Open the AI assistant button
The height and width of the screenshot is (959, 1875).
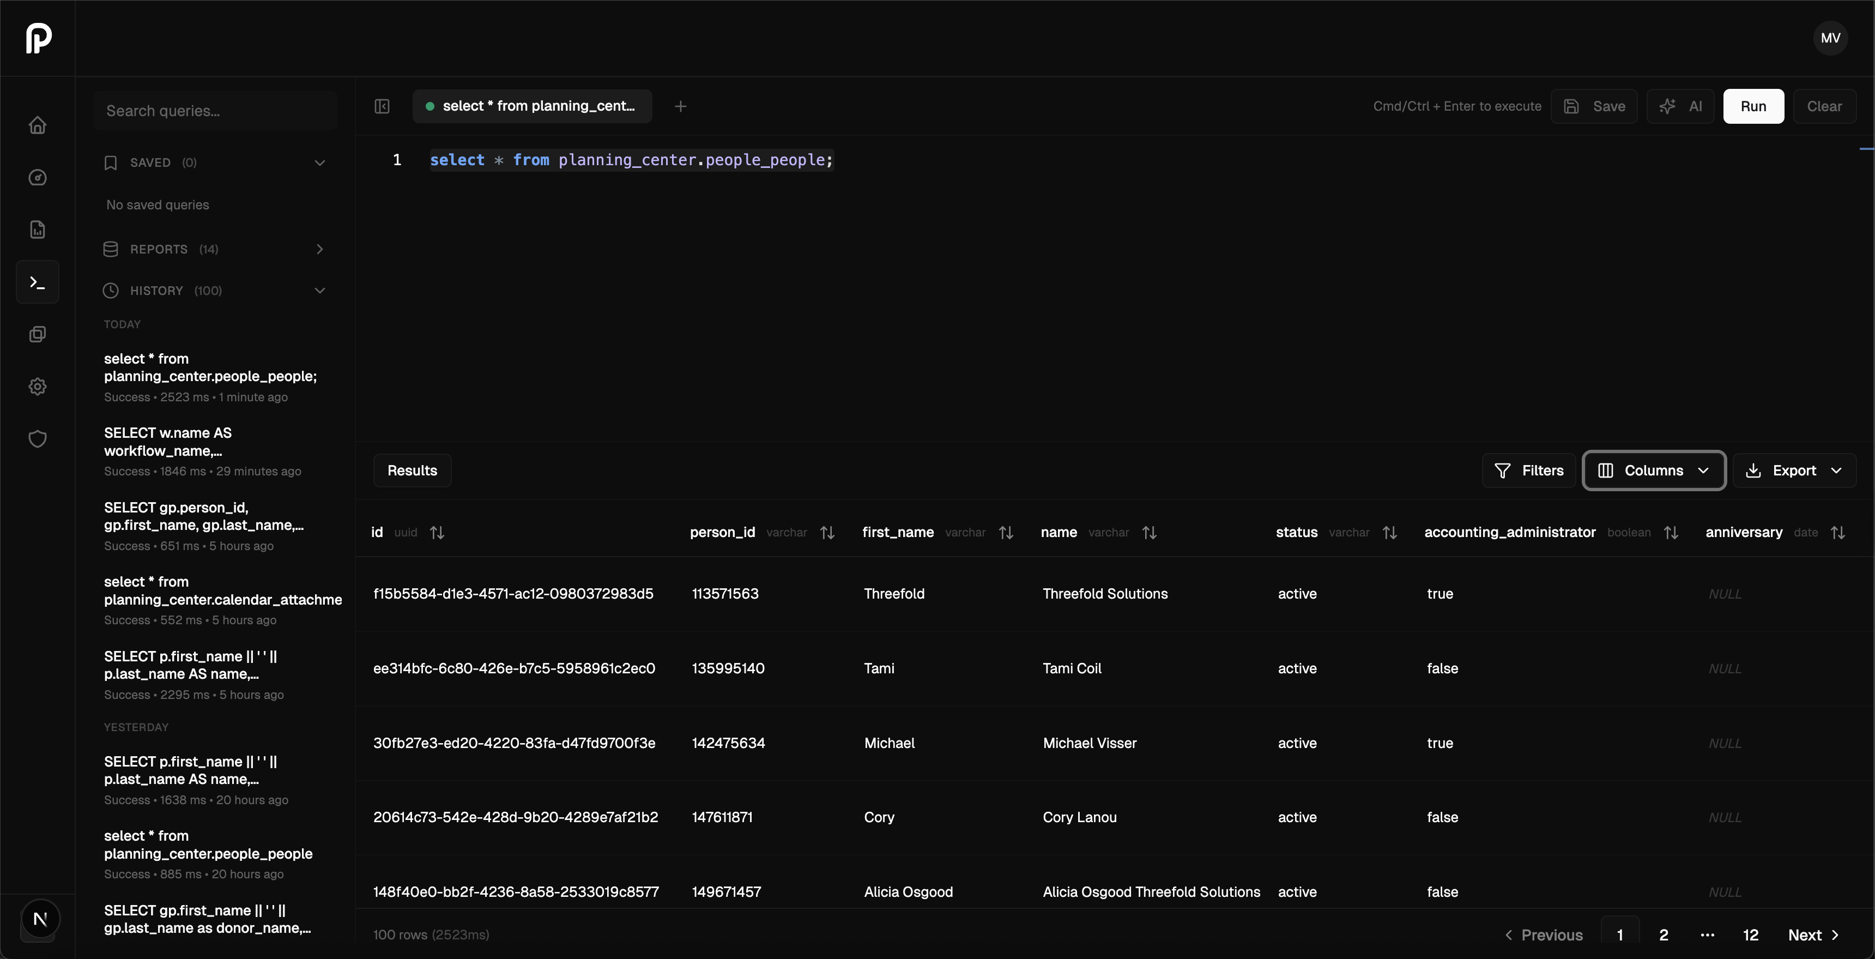pyautogui.click(x=1680, y=106)
